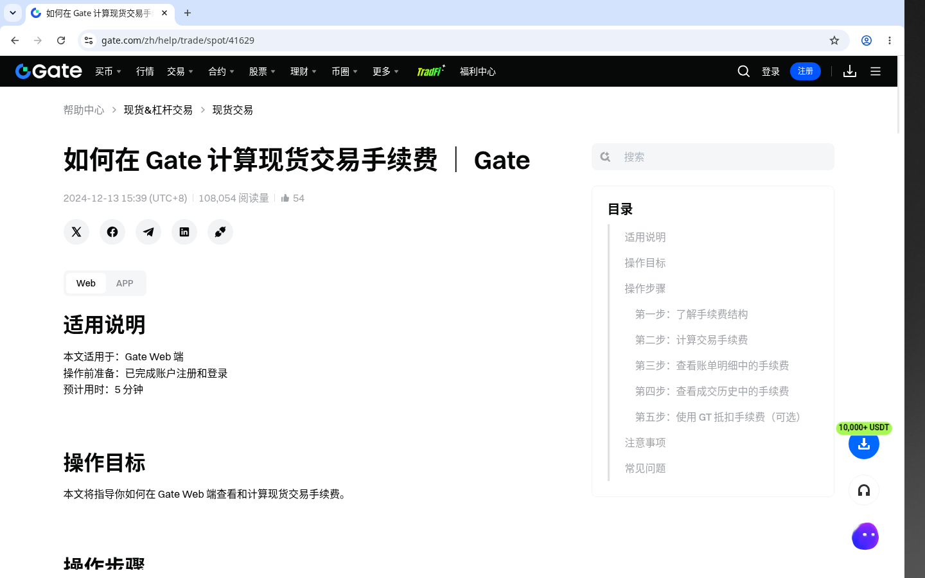Click the browser forward arrow
This screenshot has height=578, width=925.
(38, 40)
